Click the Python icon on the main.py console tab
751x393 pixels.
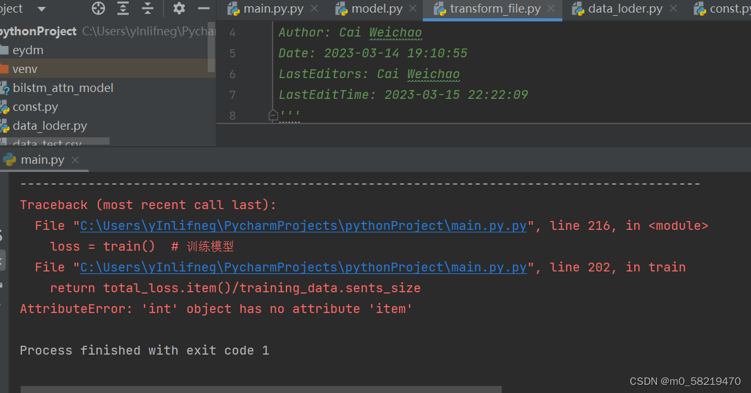coord(9,159)
